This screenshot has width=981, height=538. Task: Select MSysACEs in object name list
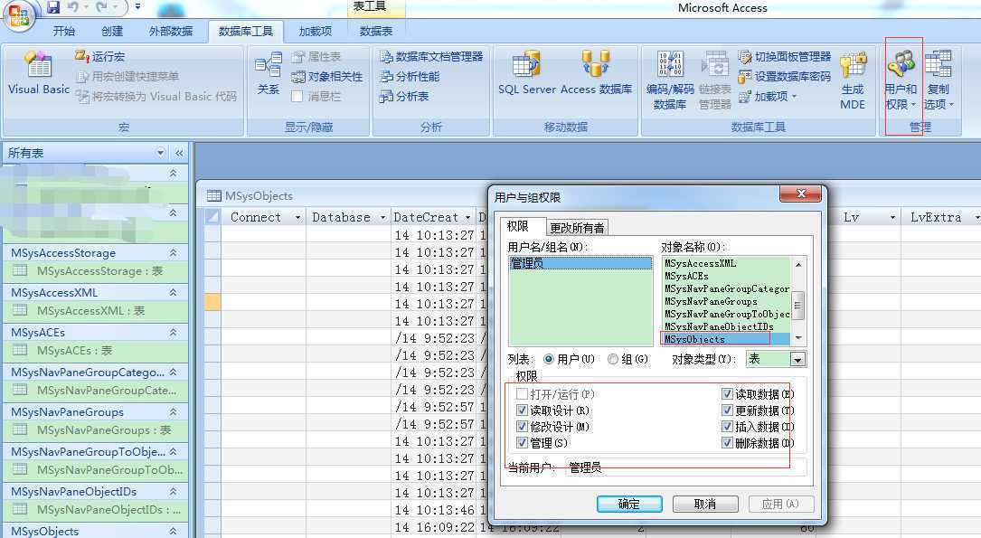pos(726,276)
